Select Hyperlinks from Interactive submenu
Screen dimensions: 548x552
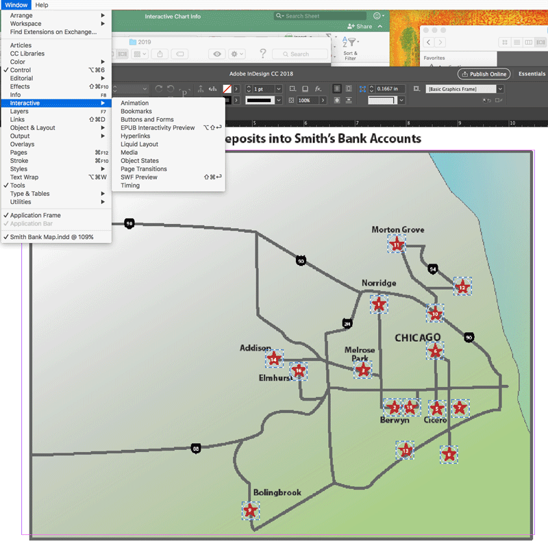[136, 136]
